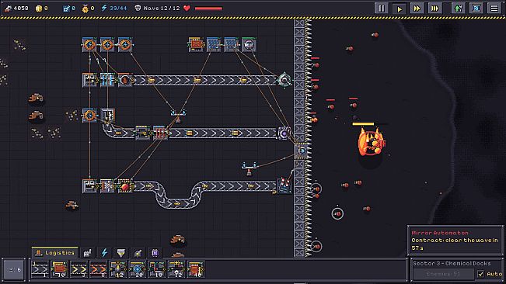Select the red crate machine in the top row
506x284 pixels.
(196, 44)
